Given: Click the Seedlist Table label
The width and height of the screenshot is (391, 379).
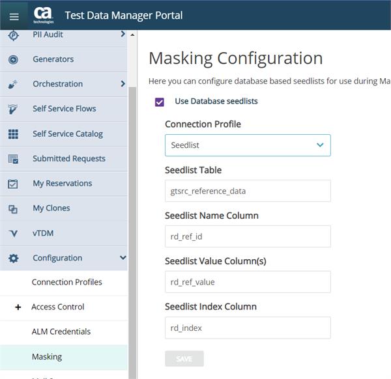Looking at the screenshot, I should coord(194,170).
